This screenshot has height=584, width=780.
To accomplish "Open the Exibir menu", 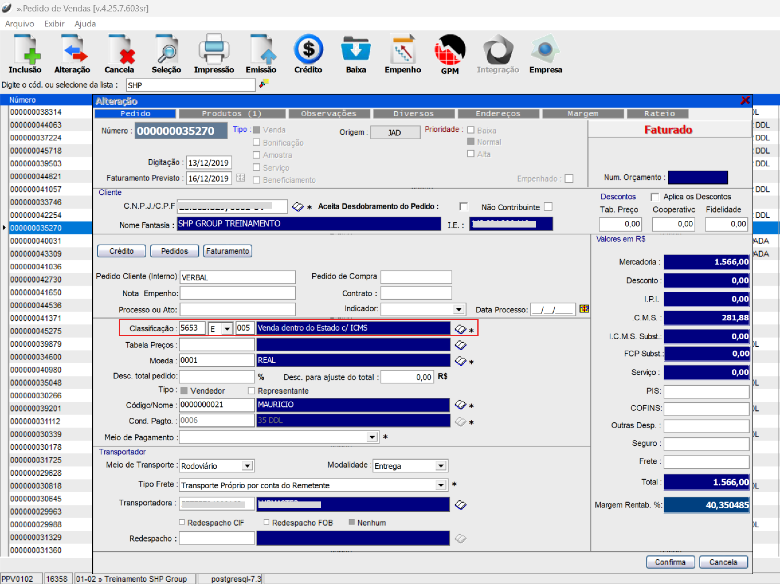I will (x=54, y=23).
